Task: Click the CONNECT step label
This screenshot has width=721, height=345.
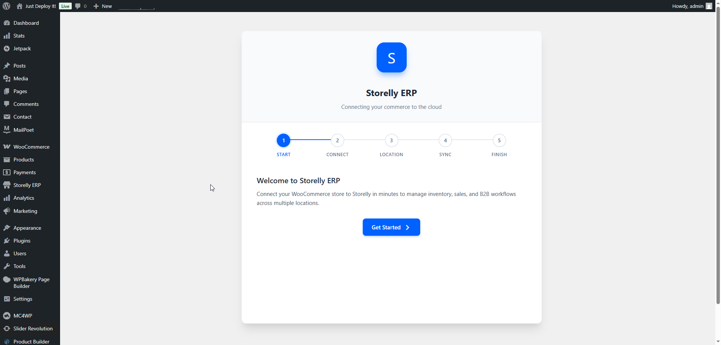Action: pos(338,155)
